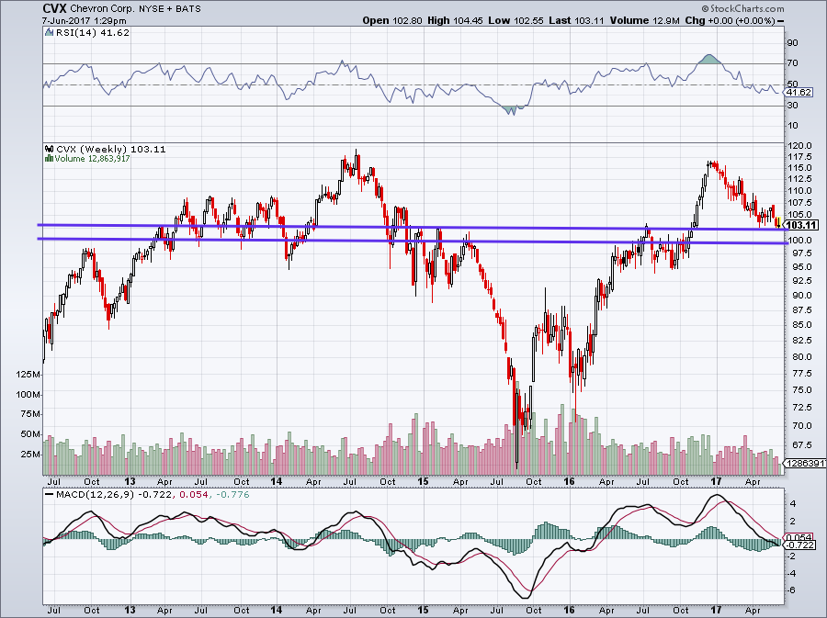The image size is (827, 618).
Task: Select the 7-Jun-2017 1:29pm timestamp
Action: coord(84,21)
